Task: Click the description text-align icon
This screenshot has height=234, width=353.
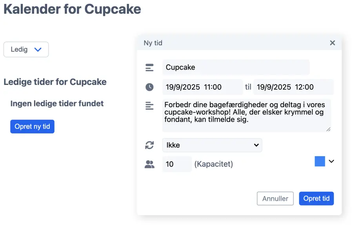Action: [x=149, y=106]
